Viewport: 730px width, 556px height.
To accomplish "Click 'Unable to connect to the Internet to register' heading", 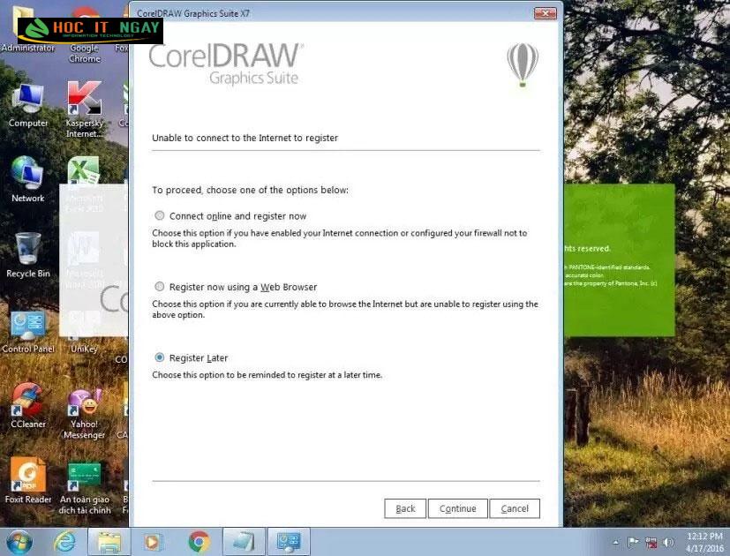I will [x=245, y=138].
